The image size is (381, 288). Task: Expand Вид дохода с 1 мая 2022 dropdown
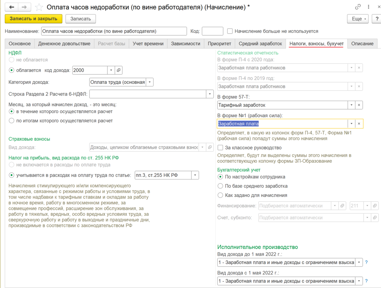pyautogui.click(x=359, y=281)
